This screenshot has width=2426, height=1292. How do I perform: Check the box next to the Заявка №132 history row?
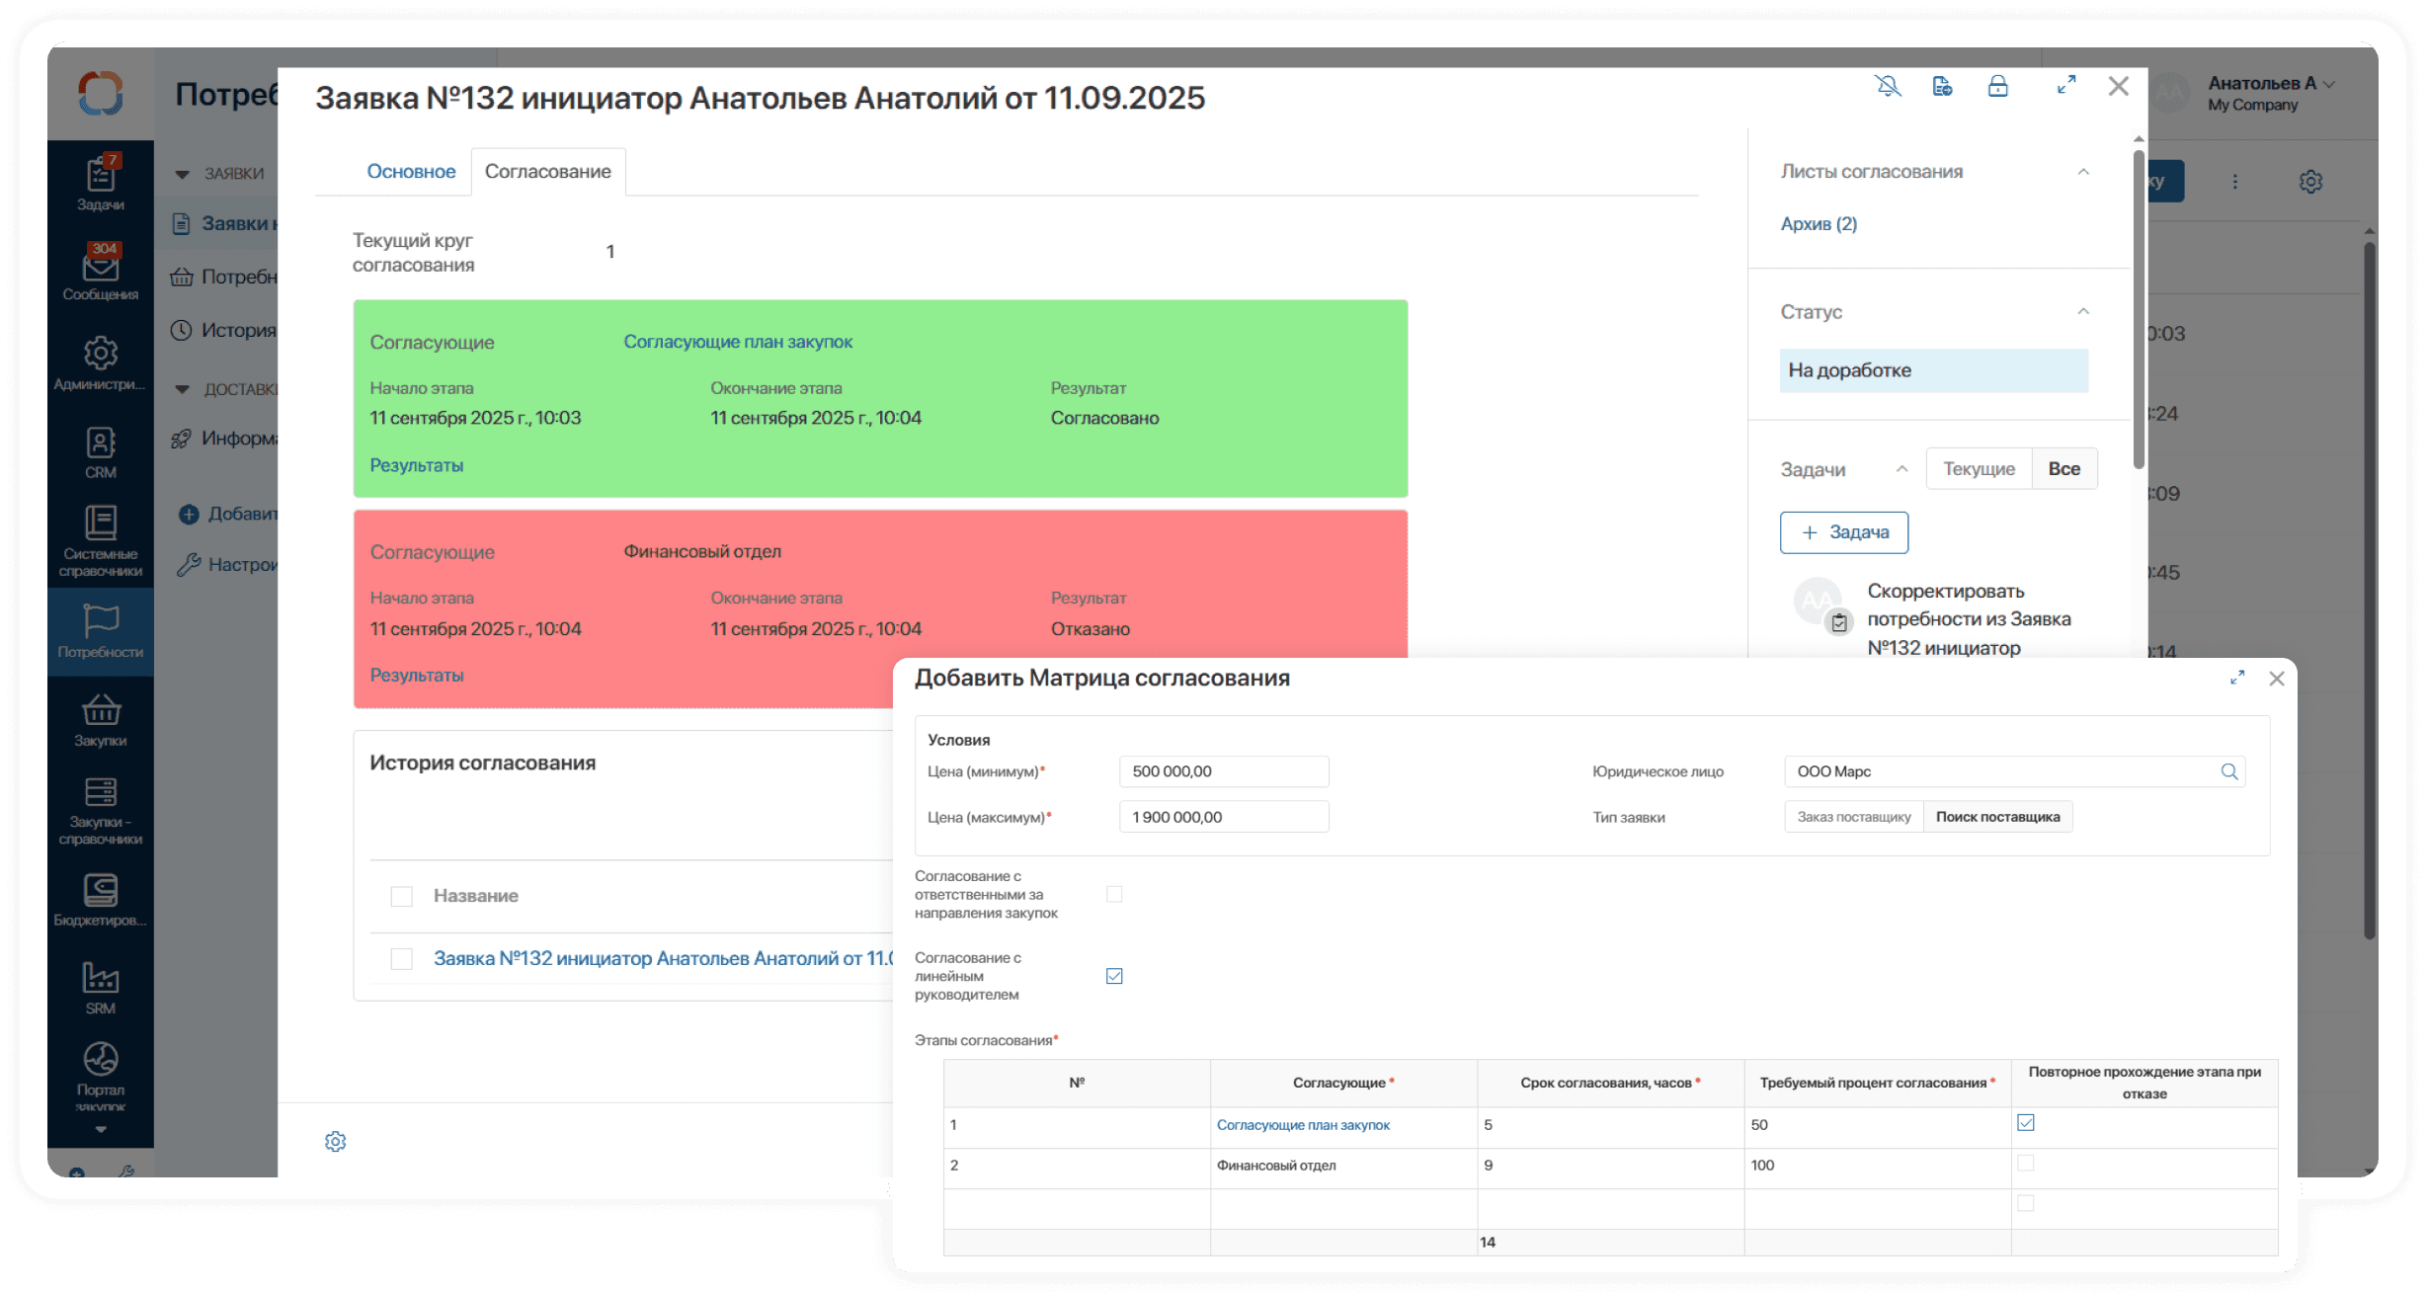[401, 958]
